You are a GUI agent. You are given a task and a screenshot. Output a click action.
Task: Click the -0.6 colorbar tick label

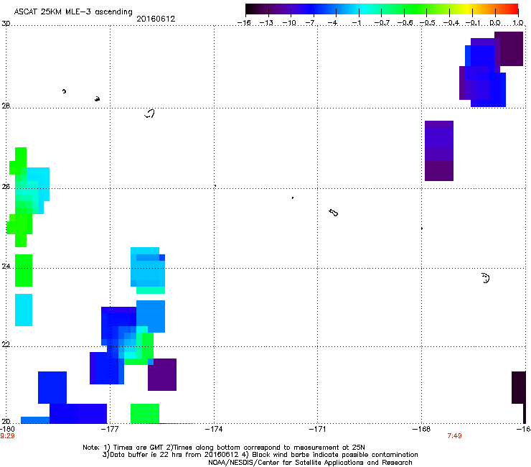point(405,23)
